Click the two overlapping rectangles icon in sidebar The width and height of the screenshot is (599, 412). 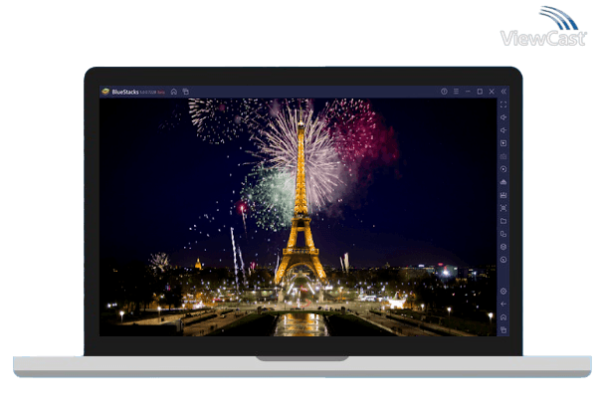[503, 234]
